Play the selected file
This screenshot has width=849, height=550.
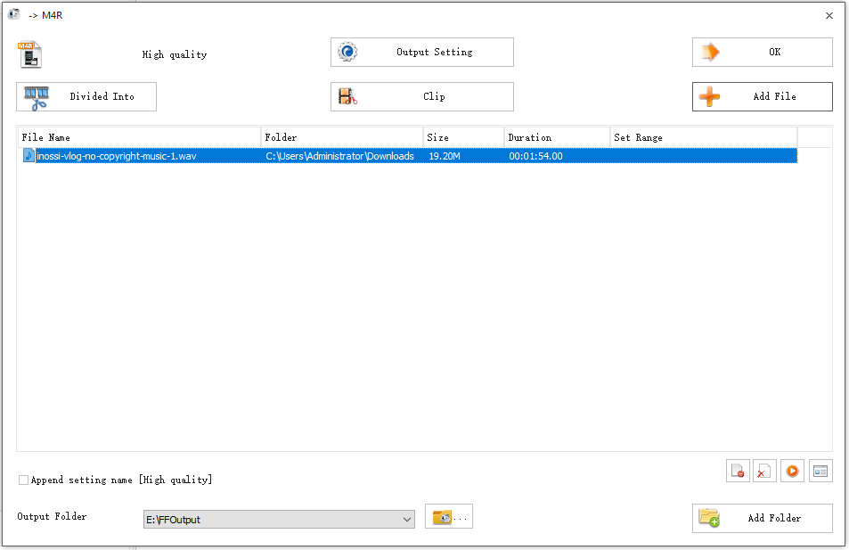tap(792, 471)
